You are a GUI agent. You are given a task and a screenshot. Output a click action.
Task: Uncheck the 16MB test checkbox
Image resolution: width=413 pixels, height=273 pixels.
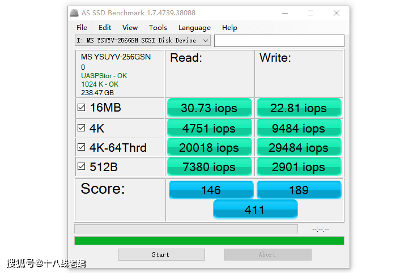point(82,108)
